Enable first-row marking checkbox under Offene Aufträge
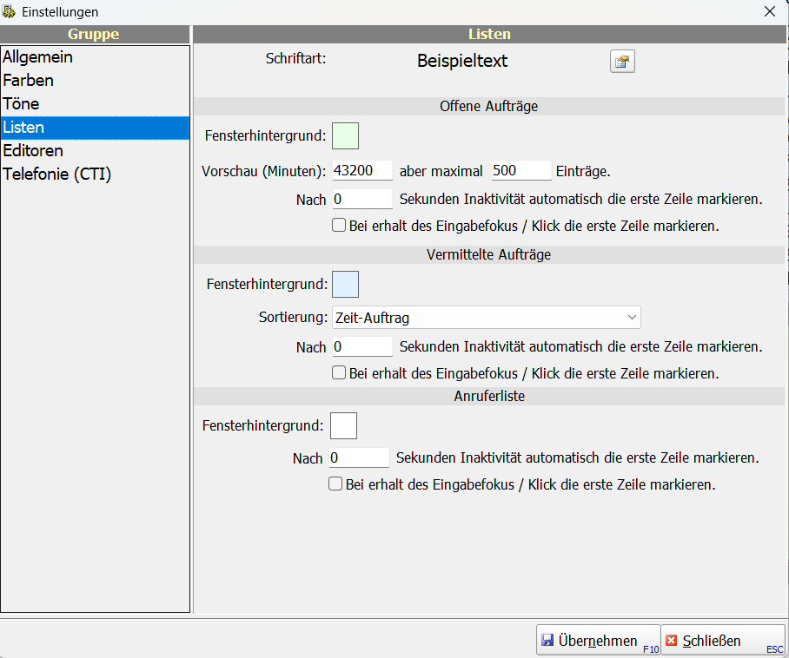The width and height of the screenshot is (789, 658). 339,226
